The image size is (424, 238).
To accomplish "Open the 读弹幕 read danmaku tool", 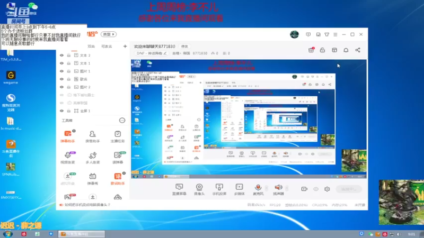I will pyautogui.click(x=118, y=158).
